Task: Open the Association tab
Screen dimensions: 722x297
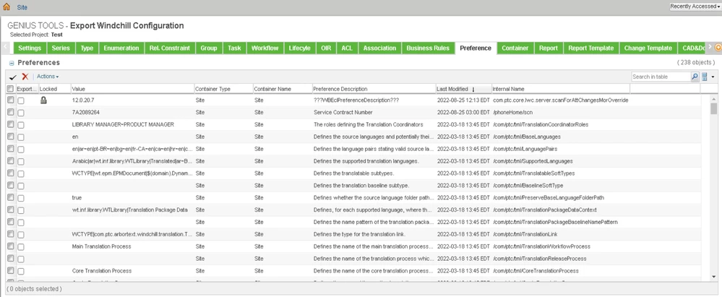Action: point(379,48)
